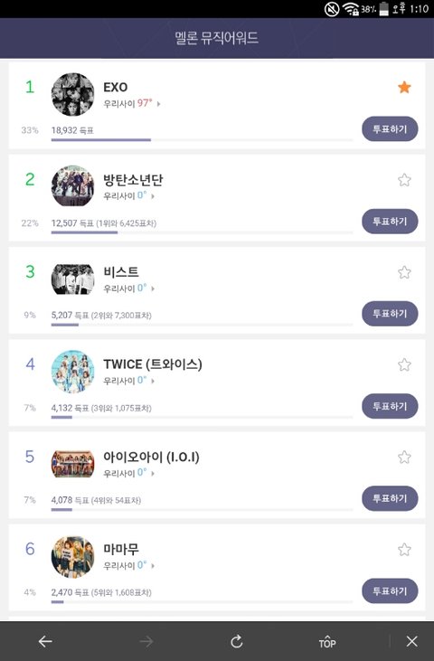Click EXO's vote progress bar
This screenshot has height=661, width=434.
coord(202,140)
